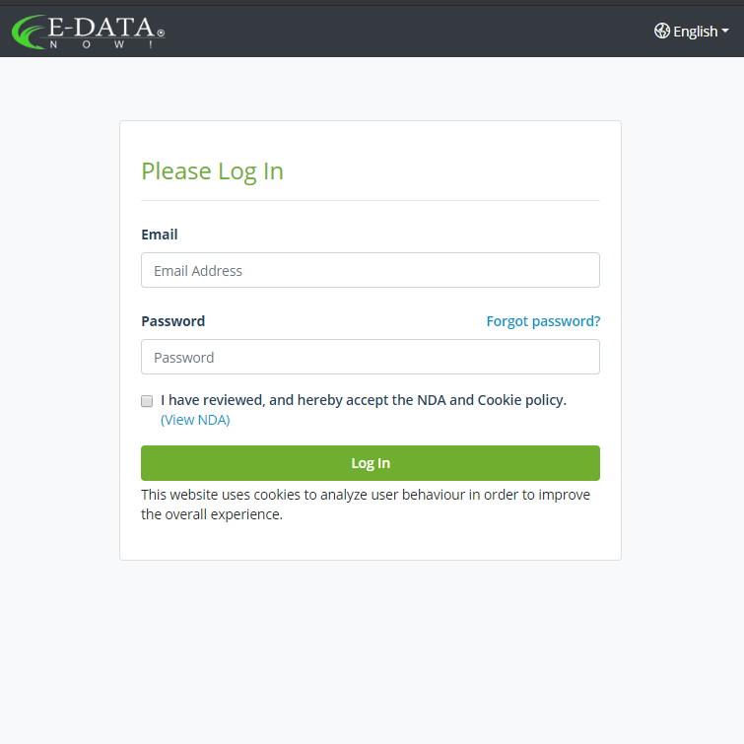This screenshot has width=744, height=744.
Task: Click the "Password" field label
Action: tap(173, 321)
